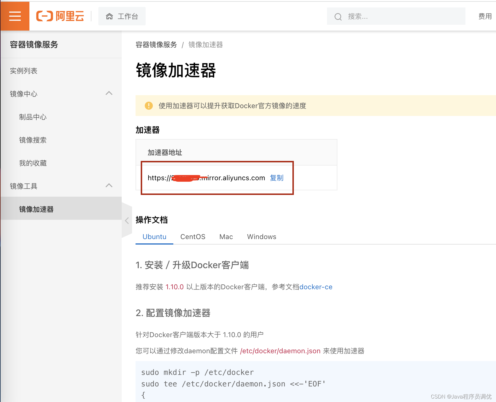Collapse the 镜像中心 section chevron

109,93
